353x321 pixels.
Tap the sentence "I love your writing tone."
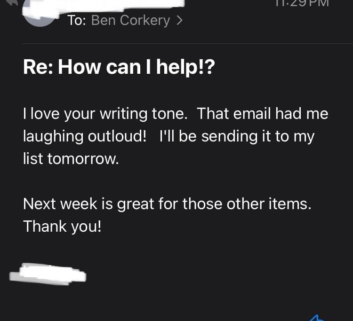coord(105,114)
